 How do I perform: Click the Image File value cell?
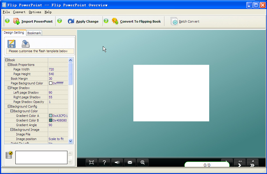[x=58, y=134]
